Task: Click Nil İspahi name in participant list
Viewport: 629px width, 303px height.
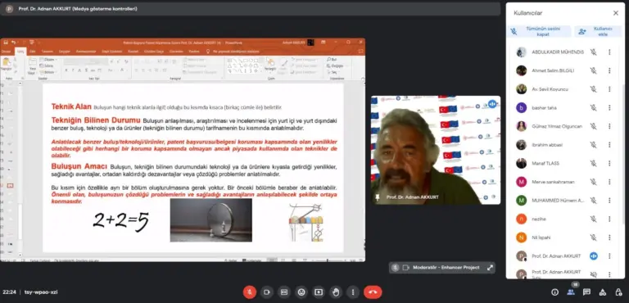Action: pyautogui.click(x=541, y=237)
